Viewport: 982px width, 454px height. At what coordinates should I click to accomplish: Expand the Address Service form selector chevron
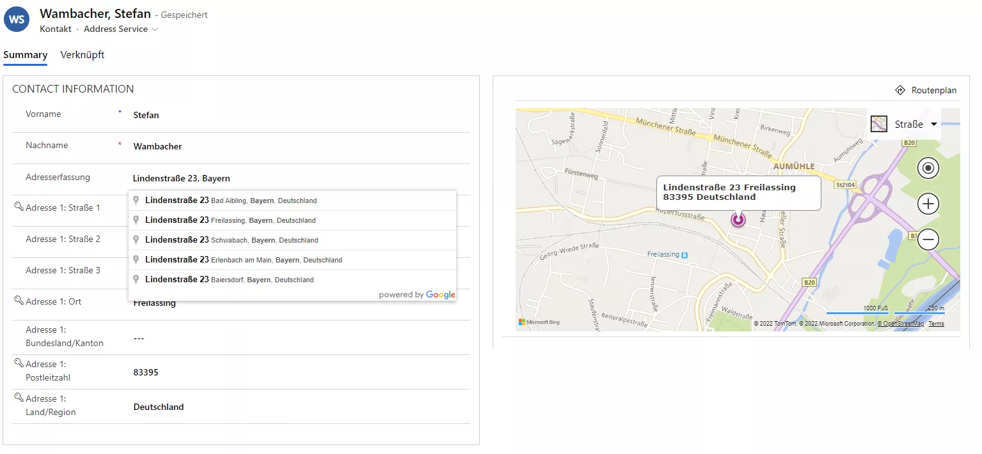pos(155,29)
